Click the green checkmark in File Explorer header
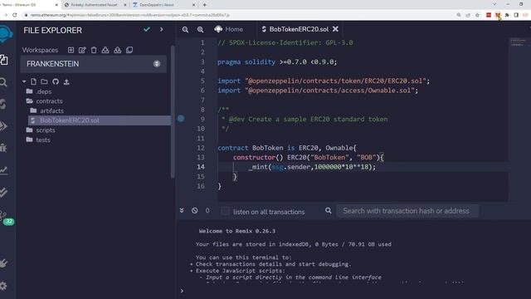The height and width of the screenshot is (299, 531). (x=147, y=30)
